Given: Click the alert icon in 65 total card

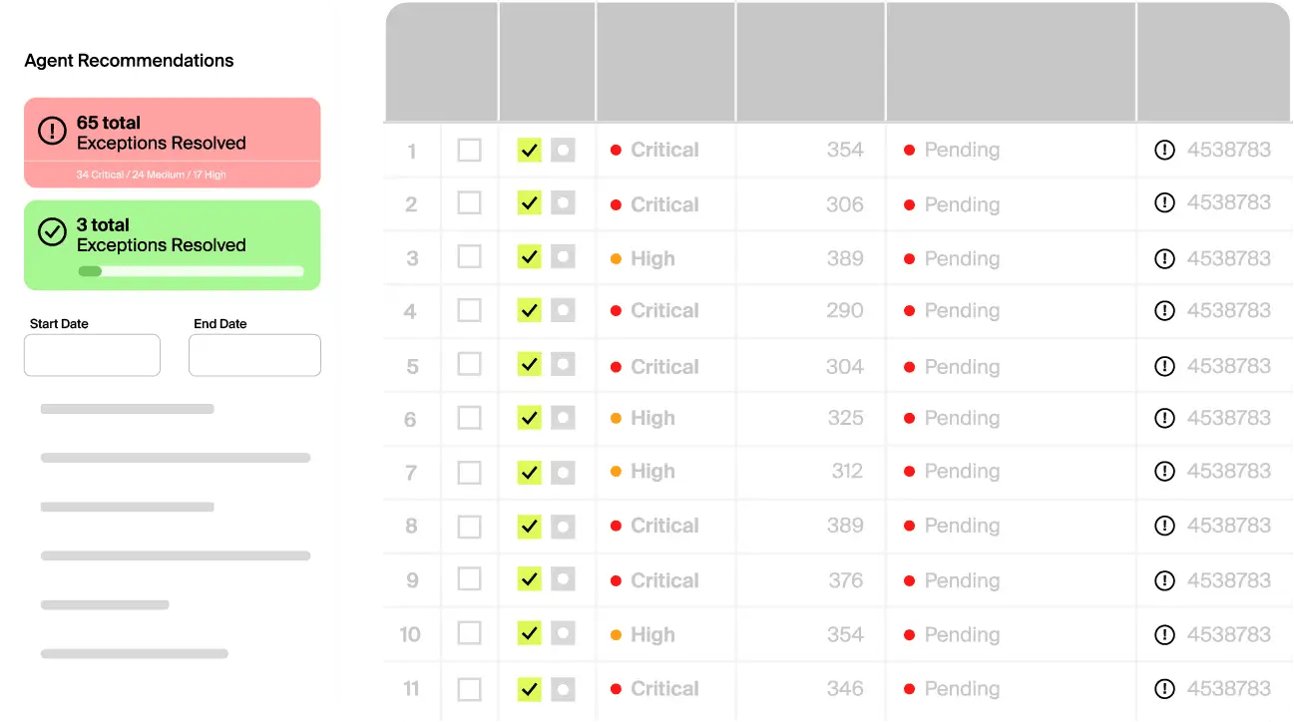Looking at the screenshot, I should click(52, 131).
